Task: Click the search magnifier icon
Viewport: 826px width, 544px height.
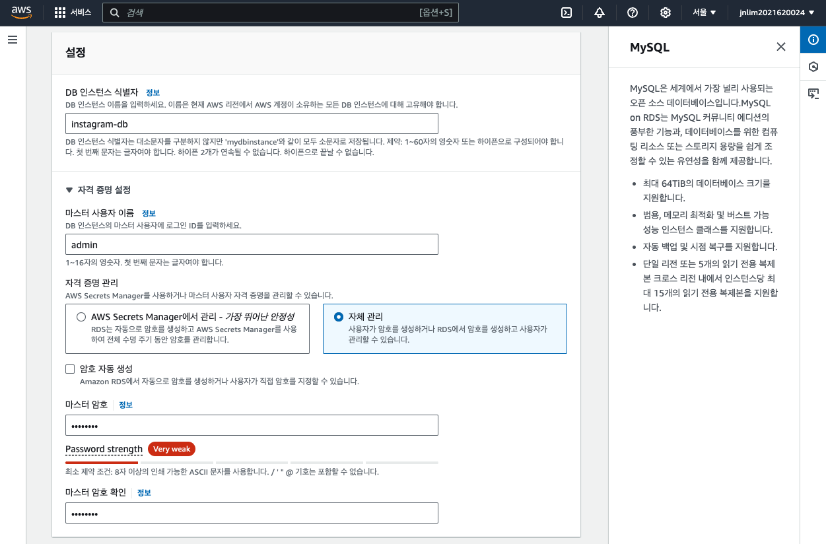Action: 115,13
